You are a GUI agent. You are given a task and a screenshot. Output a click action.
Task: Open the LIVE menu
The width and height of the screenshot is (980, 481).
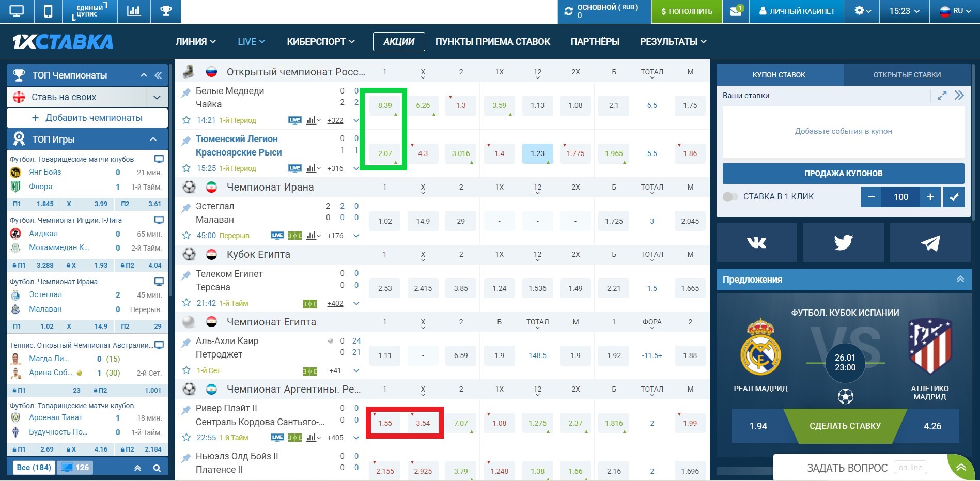coord(251,42)
